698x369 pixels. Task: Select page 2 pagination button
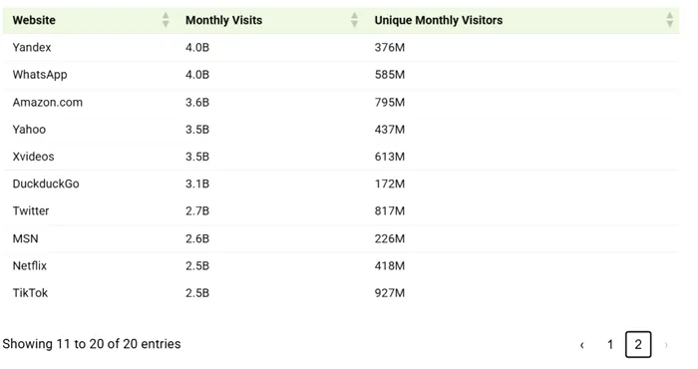[638, 344]
